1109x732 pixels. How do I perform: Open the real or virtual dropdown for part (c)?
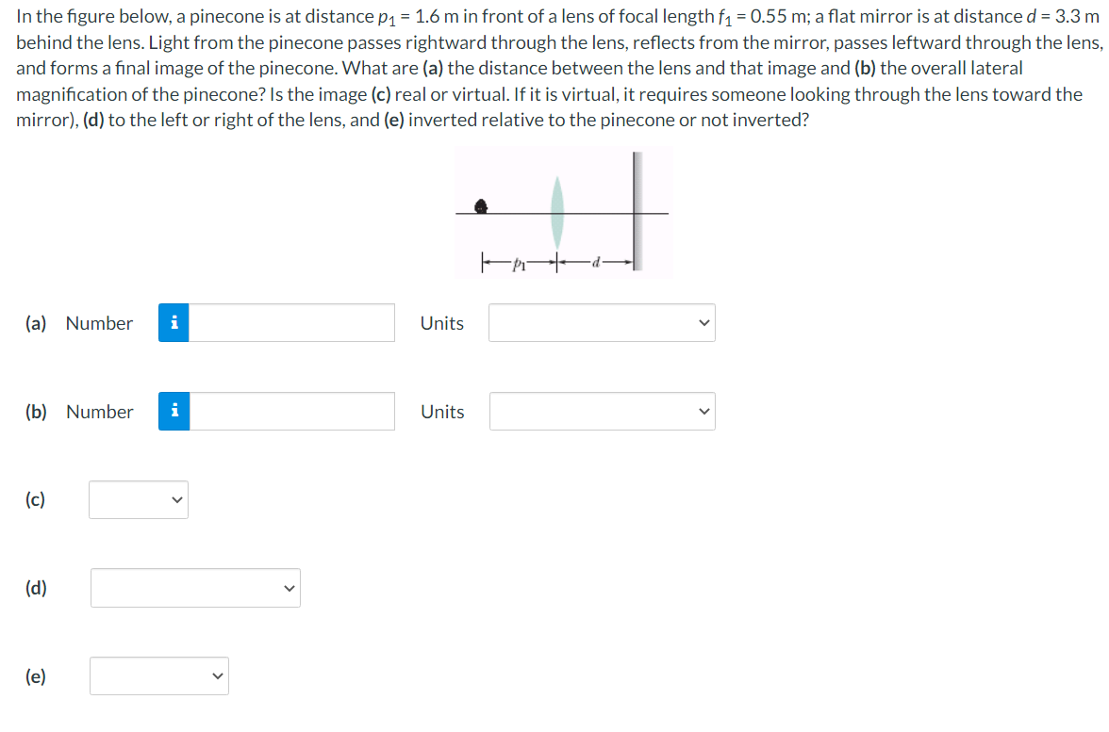tap(138, 499)
